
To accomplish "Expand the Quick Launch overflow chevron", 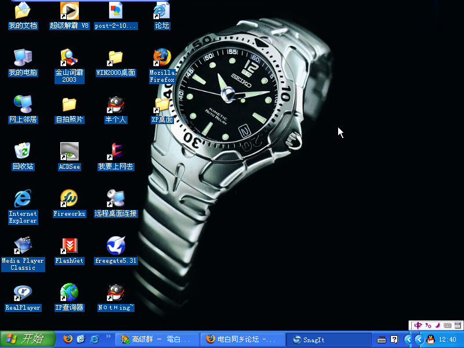I will coord(108,336).
